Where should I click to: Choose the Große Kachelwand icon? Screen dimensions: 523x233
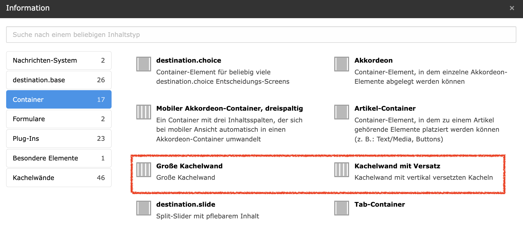pyautogui.click(x=143, y=170)
